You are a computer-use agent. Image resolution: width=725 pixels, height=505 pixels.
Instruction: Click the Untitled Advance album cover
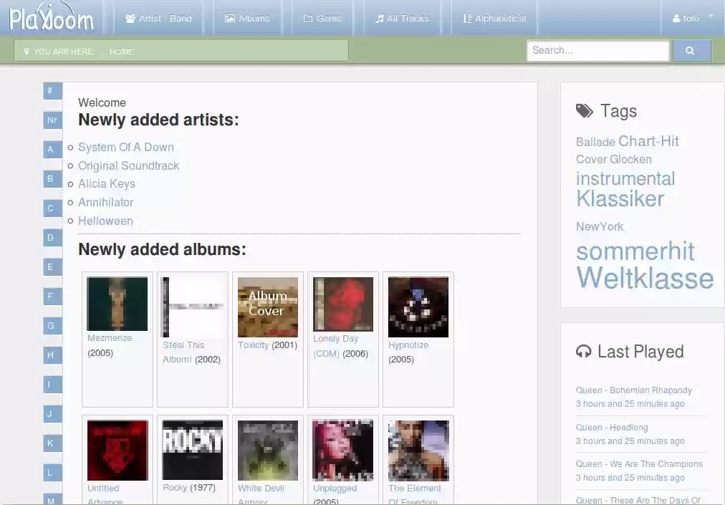coord(117,451)
